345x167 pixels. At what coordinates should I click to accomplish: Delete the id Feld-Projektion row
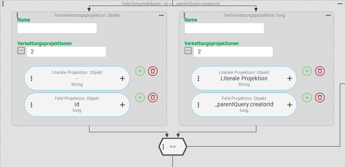coord(153,97)
